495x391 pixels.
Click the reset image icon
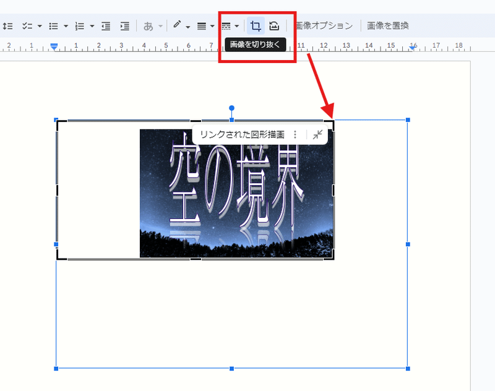coord(274,25)
